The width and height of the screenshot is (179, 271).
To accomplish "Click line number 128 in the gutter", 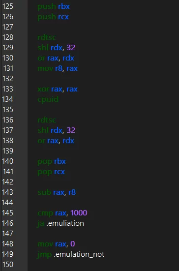I will [7, 37].
